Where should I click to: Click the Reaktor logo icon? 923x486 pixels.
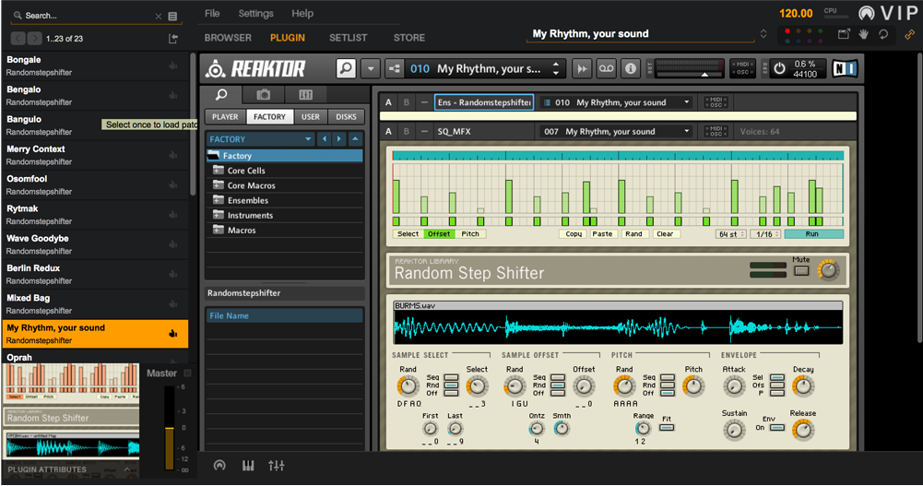(216, 69)
